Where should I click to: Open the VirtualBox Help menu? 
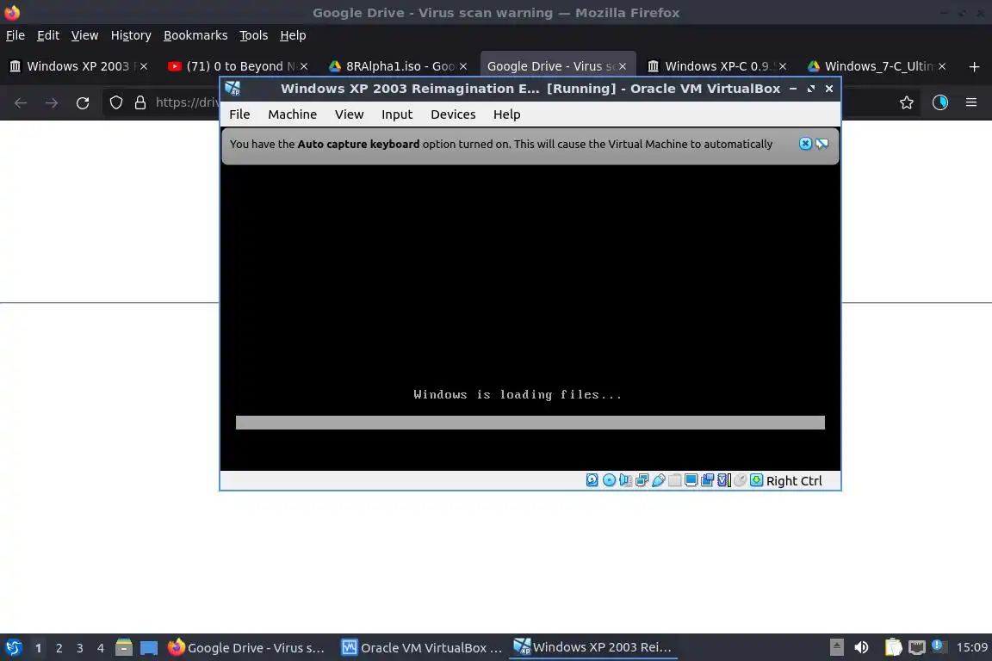pyautogui.click(x=506, y=114)
